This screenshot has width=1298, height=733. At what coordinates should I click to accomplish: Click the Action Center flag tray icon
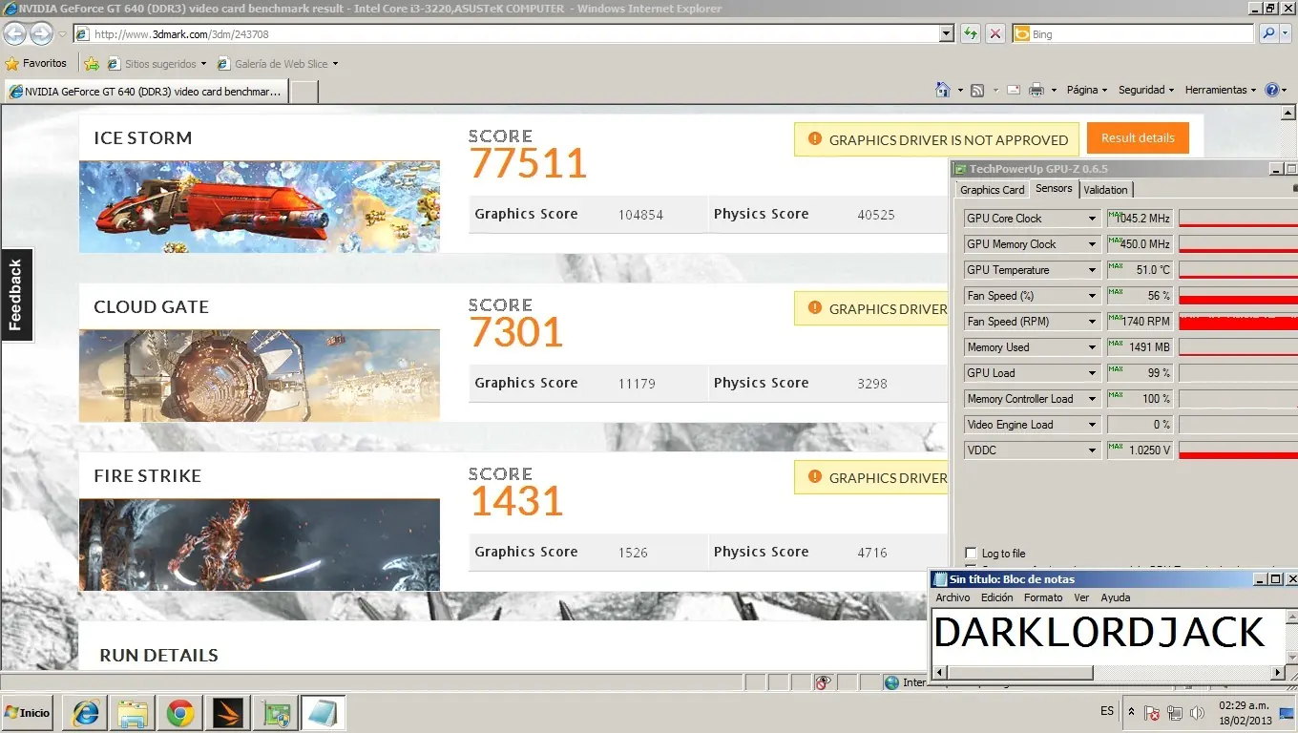(x=1152, y=713)
